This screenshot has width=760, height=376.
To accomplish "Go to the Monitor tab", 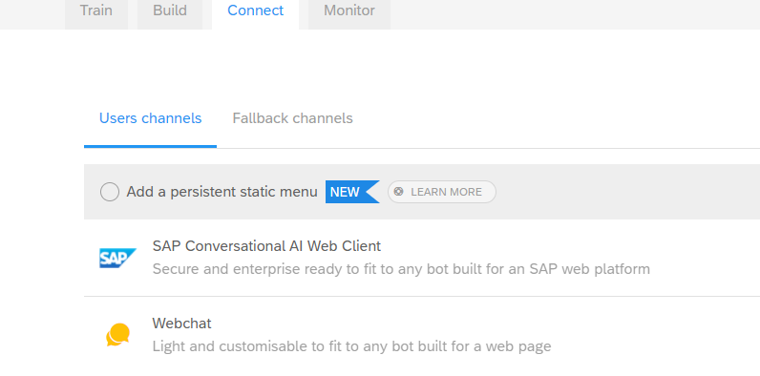I will click(x=349, y=11).
